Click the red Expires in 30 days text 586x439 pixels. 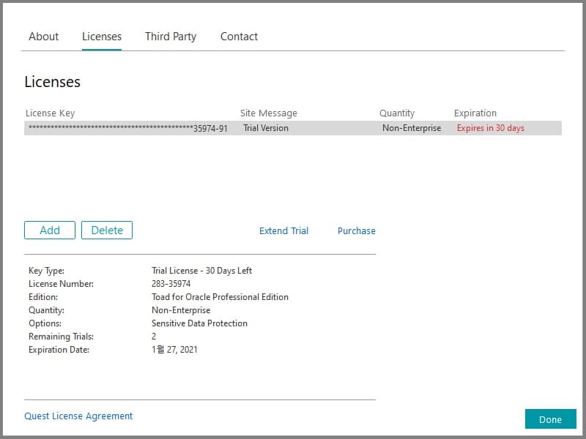[490, 128]
